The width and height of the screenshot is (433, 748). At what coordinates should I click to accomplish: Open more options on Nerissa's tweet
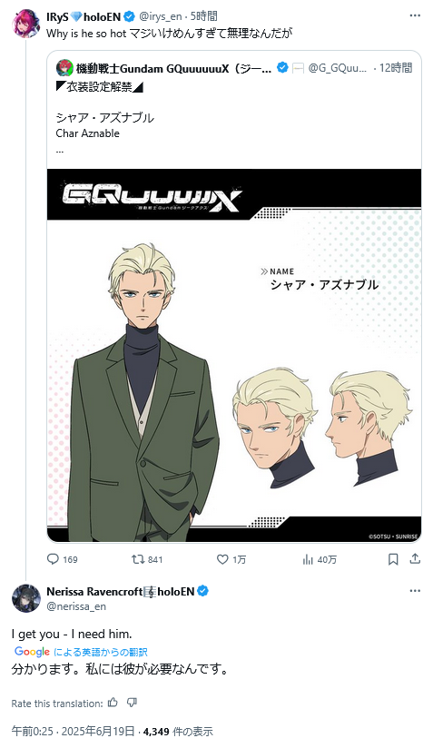tap(415, 591)
